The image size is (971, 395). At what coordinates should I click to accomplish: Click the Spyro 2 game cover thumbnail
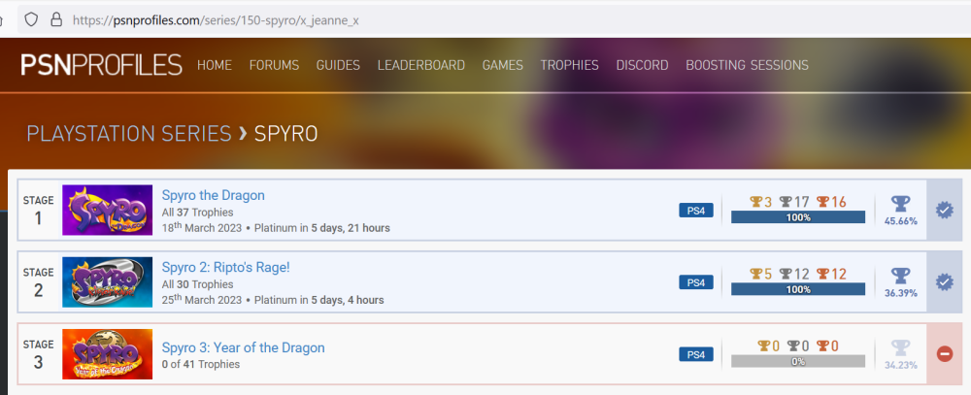(x=107, y=281)
